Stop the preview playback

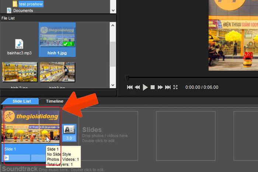(153, 87)
